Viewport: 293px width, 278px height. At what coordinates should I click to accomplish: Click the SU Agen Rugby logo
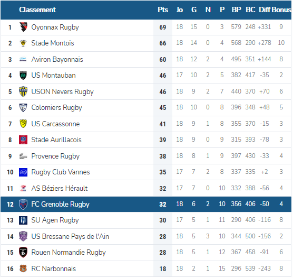tap(23, 220)
